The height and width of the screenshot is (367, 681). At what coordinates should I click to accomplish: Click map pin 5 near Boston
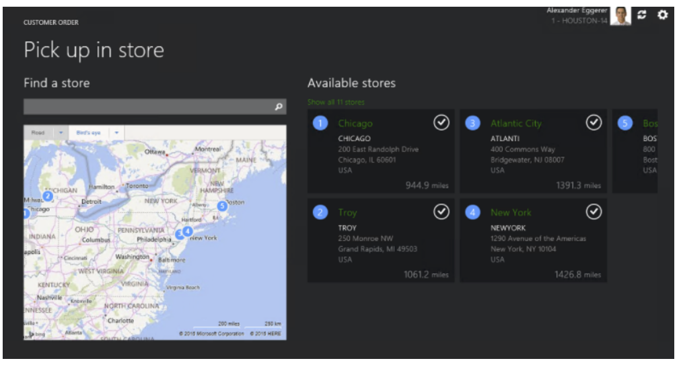click(222, 206)
